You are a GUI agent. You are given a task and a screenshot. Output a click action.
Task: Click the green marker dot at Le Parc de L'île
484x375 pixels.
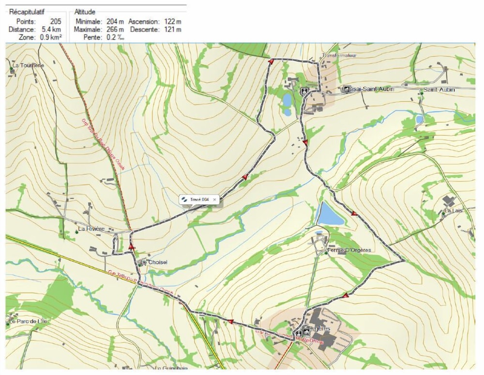click(x=8, y=324)
